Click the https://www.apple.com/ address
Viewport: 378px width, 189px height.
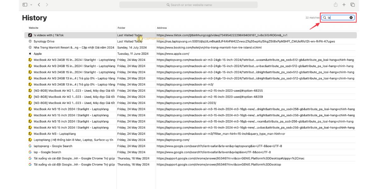pyautogui.click(x=173, y=54)
